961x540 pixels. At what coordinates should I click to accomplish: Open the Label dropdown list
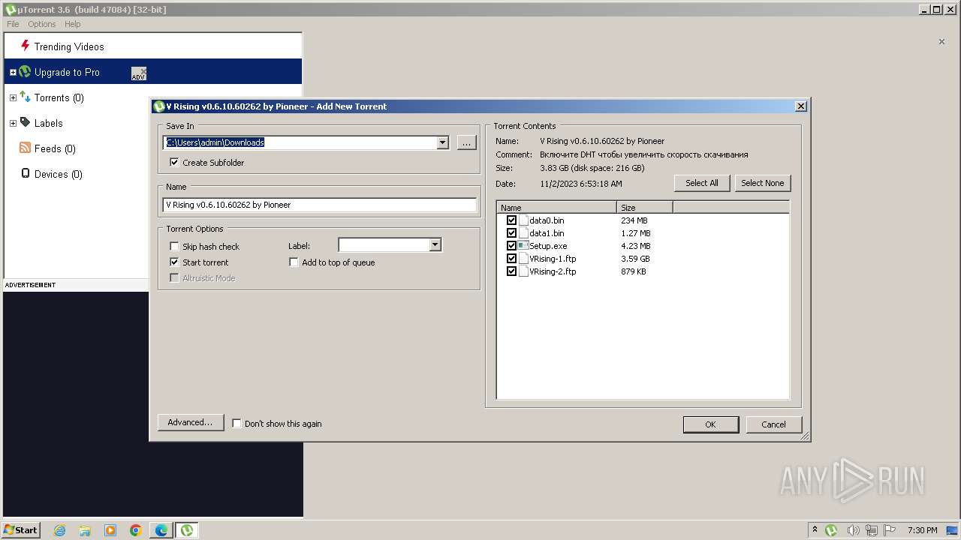[x=435, y=244]
